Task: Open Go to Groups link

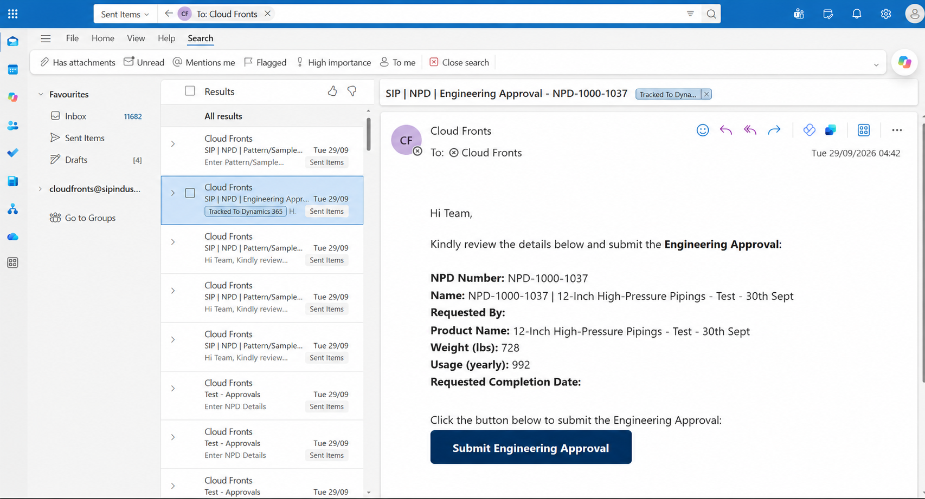Action: (x=82, y=218)
